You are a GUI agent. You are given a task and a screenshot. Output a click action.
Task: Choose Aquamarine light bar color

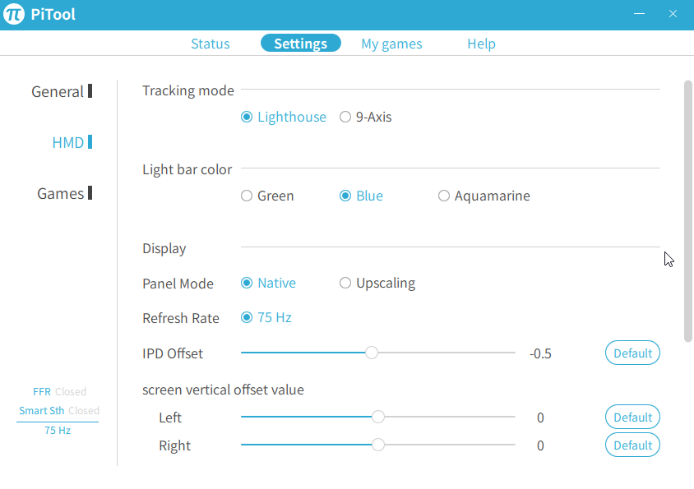tap(444, 196)
